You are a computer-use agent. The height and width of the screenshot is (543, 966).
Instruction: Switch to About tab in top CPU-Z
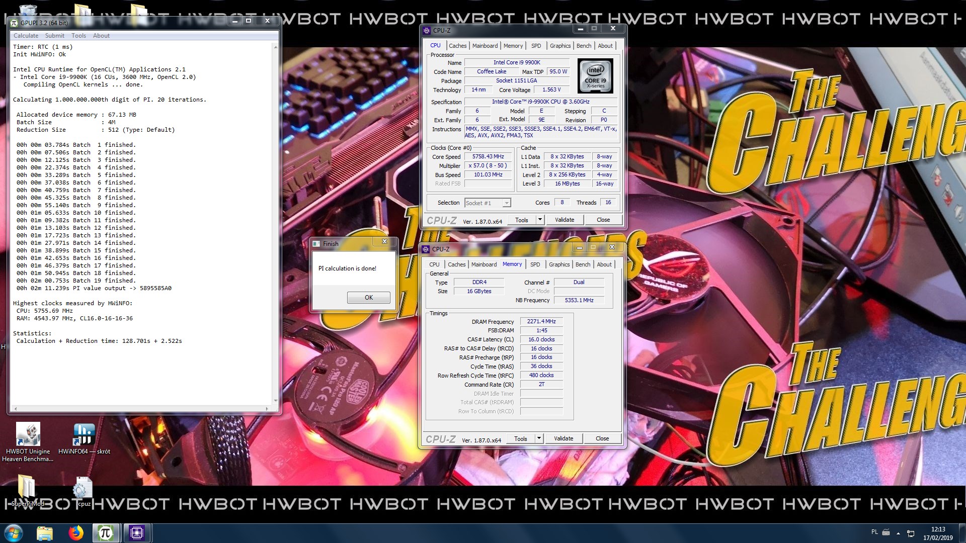pos(605,46)
